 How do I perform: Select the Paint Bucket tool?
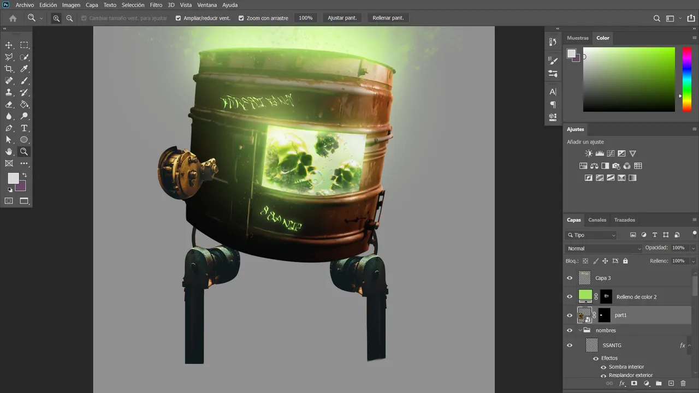pyautogui.click(x=24, y=104)
